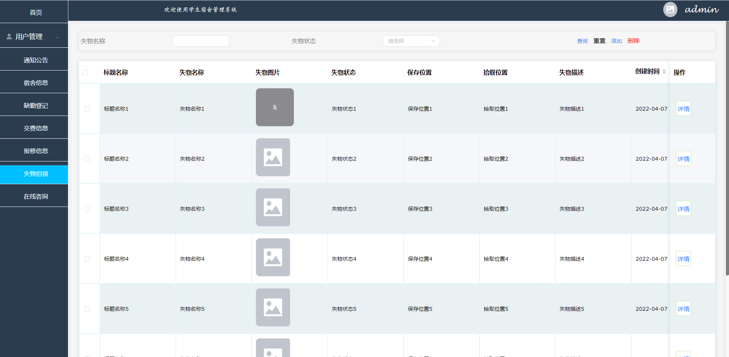
Task: Focus the 失物名称 search input field
Action: click(x=201, y=41)
